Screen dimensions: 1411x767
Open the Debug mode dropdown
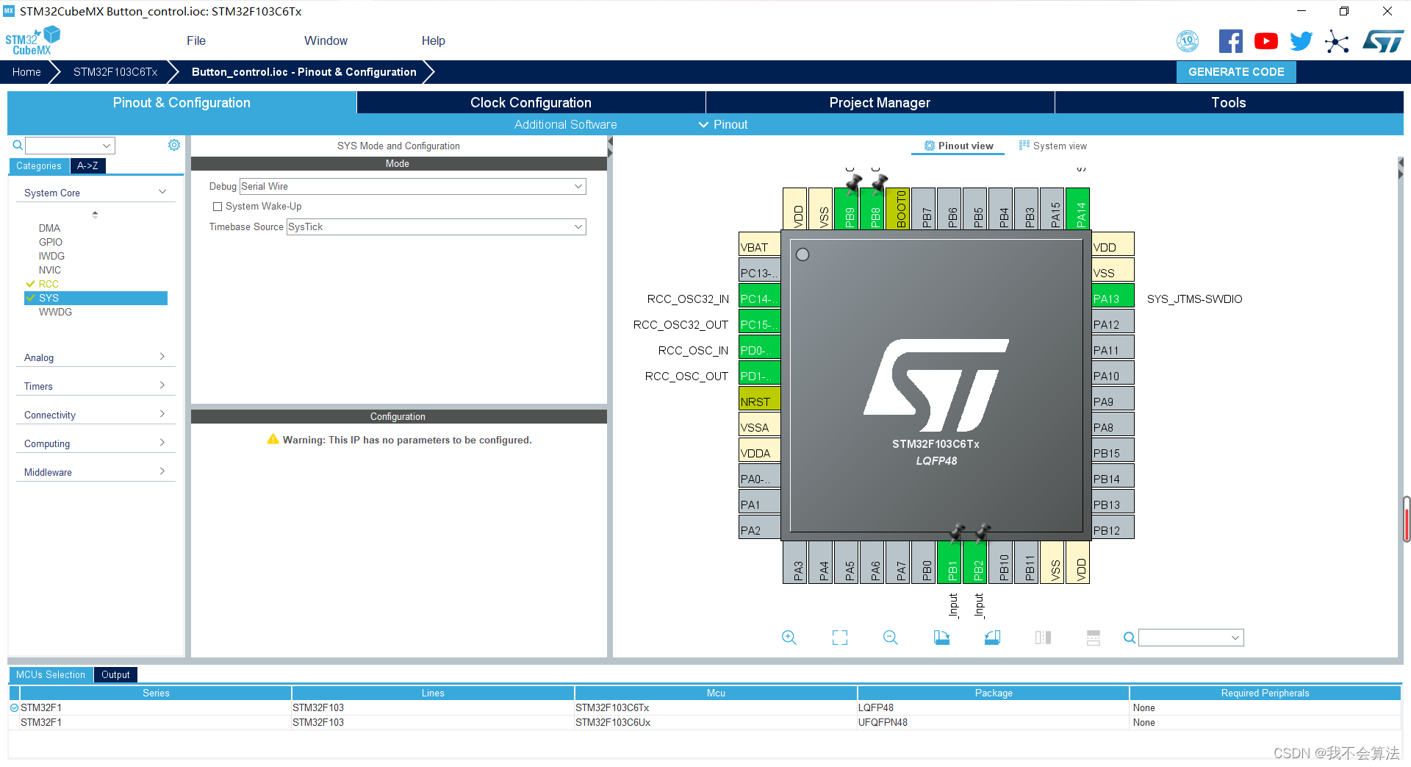coord(413,186)
